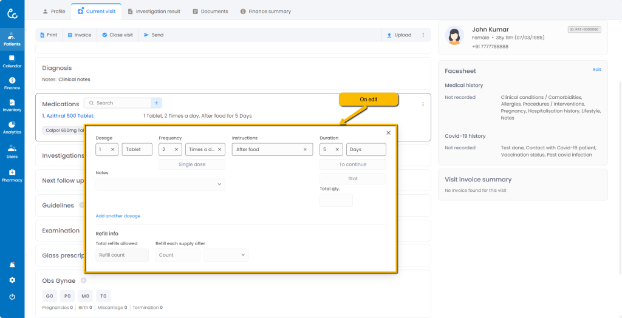Open the Pharmacy sidebar icon
The width and height of the screenshot is (622, 318).
click(12, 175)
